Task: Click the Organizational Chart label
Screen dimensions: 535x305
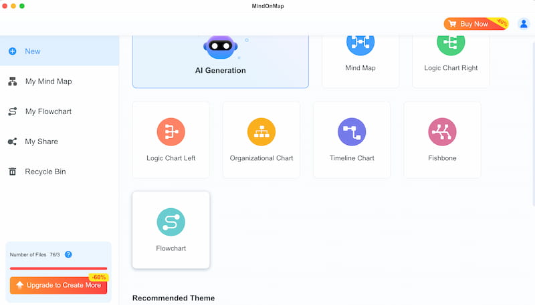Action: coord(261,158)
